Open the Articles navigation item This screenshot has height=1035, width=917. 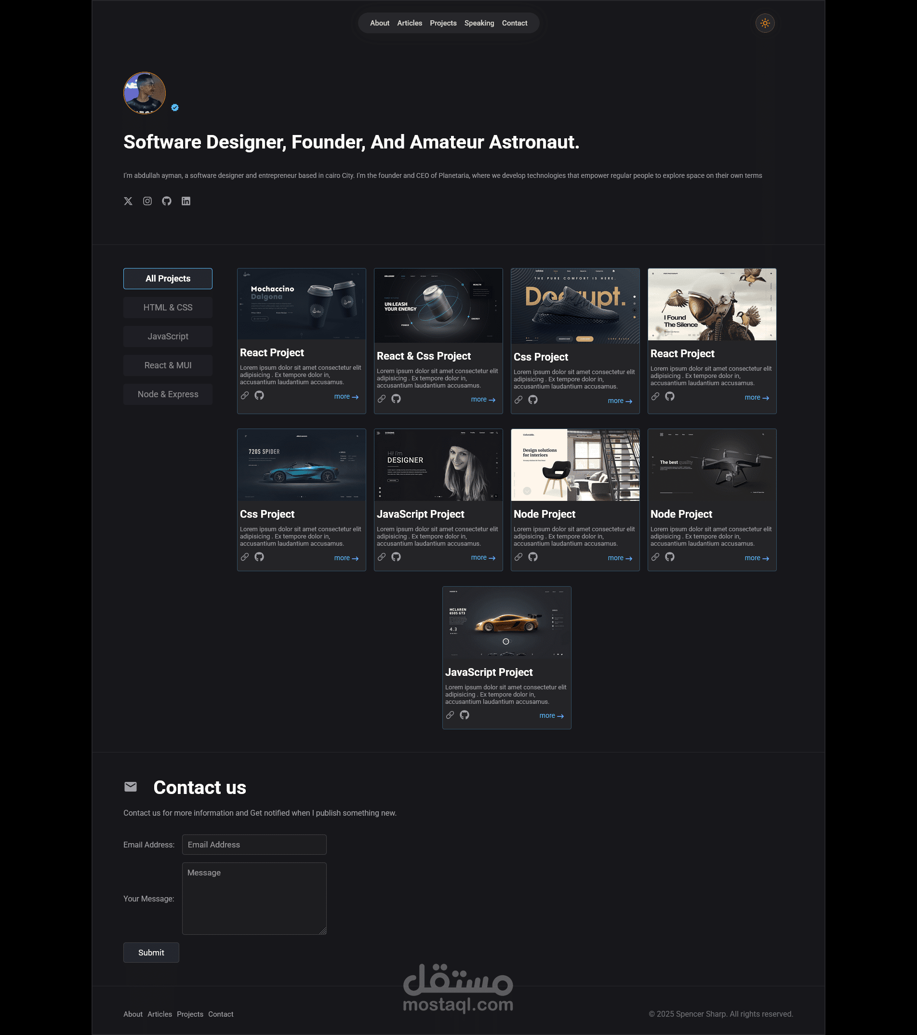[410, 23]
